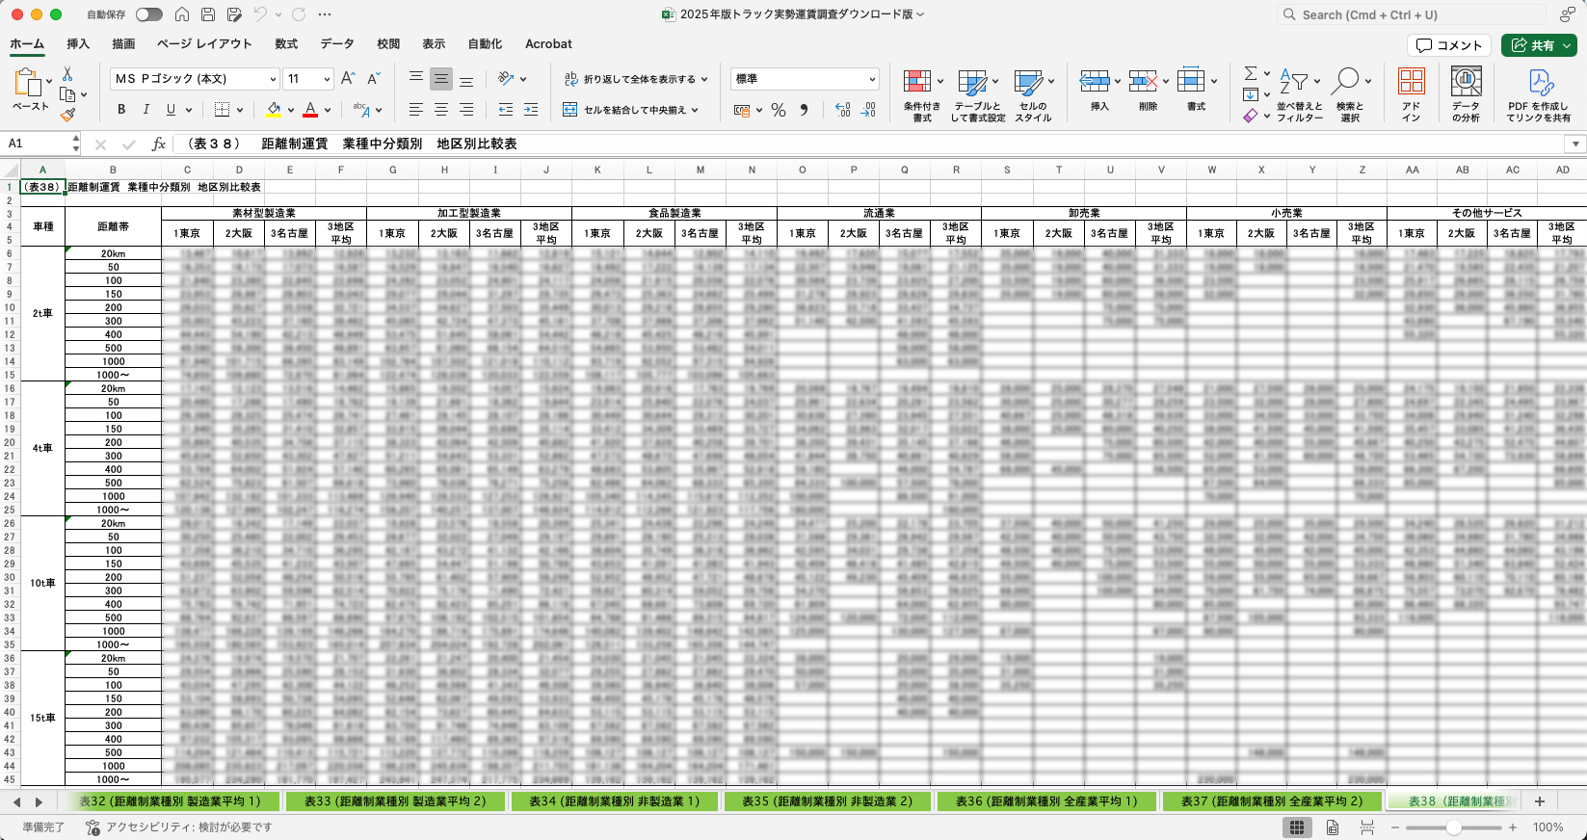1587x840 pixels.
Task: Toggle center horizontal alignment
Action: 440,110
